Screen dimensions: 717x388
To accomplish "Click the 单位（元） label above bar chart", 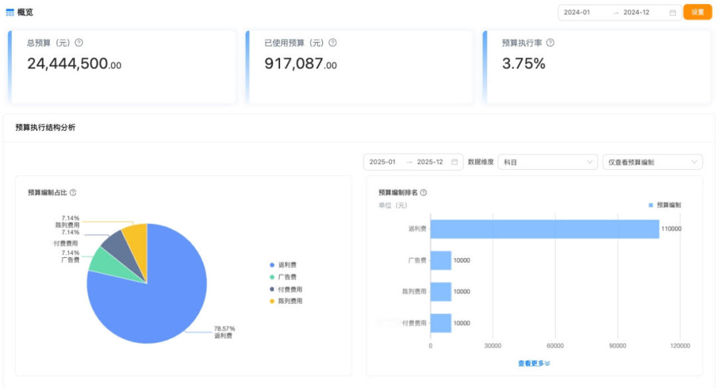I will point(393,205).
